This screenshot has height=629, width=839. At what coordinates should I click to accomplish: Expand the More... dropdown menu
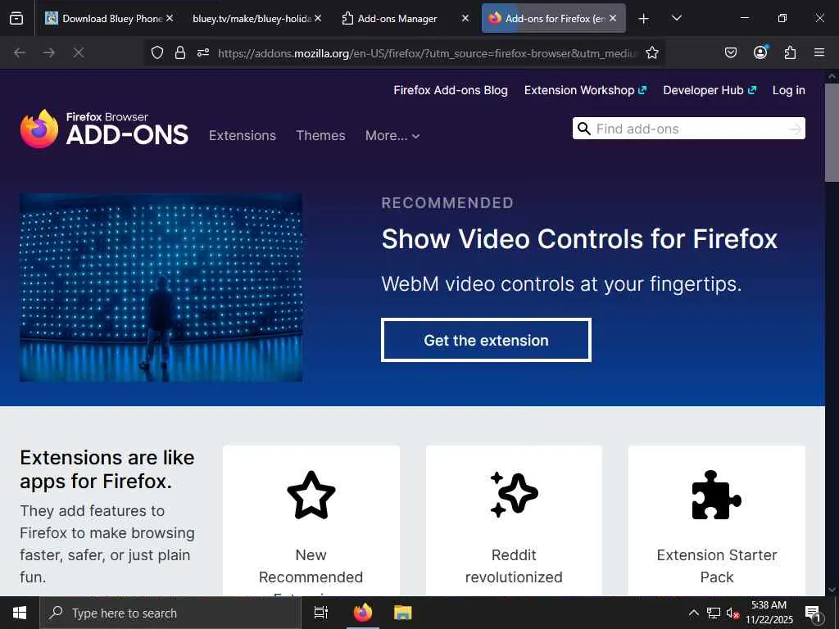pyautogui.click(x=392, y=135)
